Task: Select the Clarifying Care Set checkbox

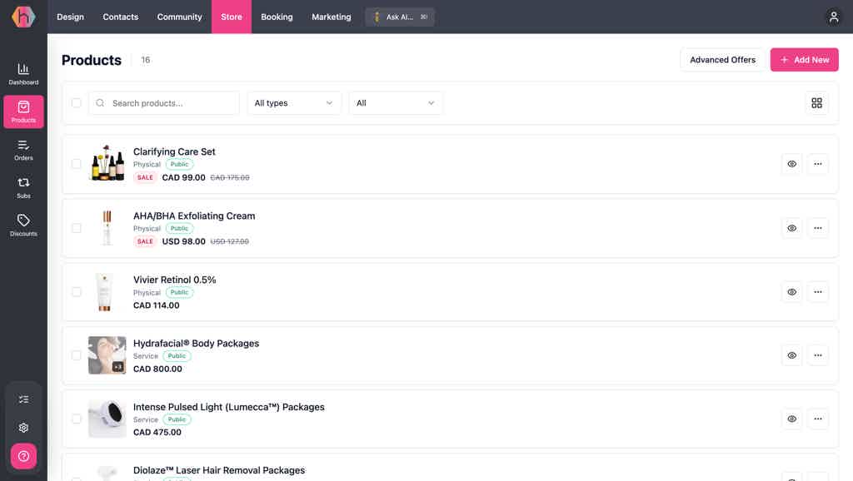Action: (76, 164)
